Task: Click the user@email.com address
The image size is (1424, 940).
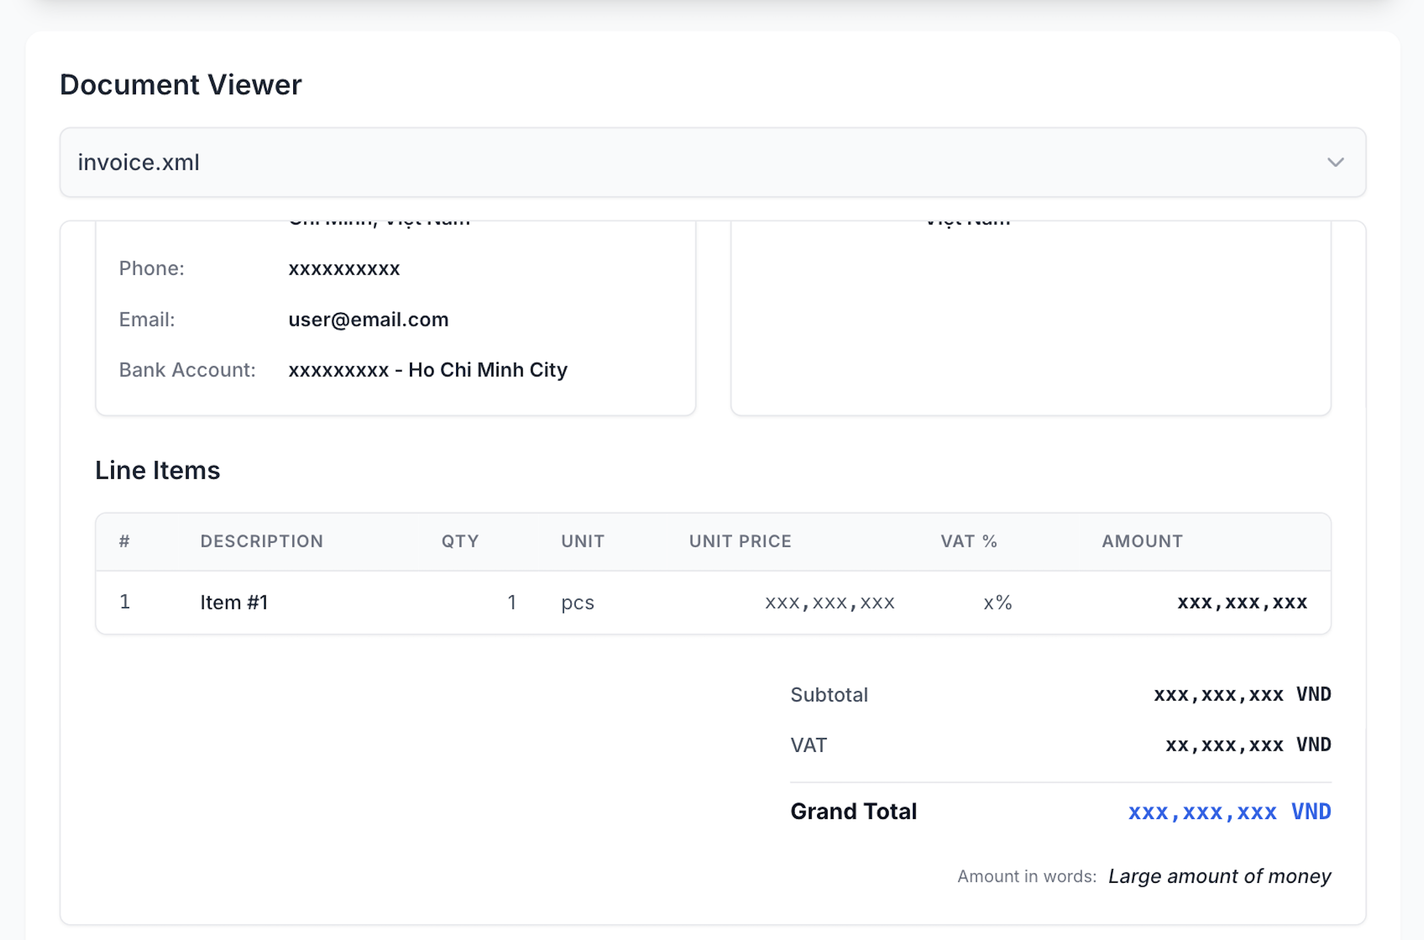Action: click(x=369, y=320)
